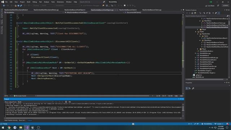Click the Live Share button
This screenshot has width=231, height=130.
[210, 6]
